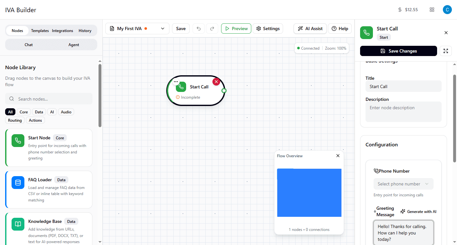Click the Knowledge Base book icon
This screenshot has width=457, height=245.
18,224
